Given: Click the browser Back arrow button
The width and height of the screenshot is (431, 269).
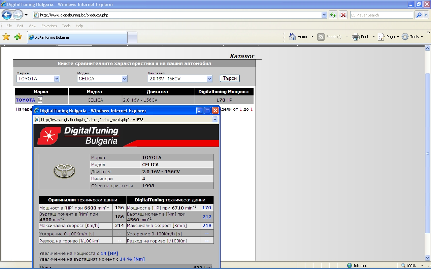Looking at the screenshot, I should pos(7,15).
